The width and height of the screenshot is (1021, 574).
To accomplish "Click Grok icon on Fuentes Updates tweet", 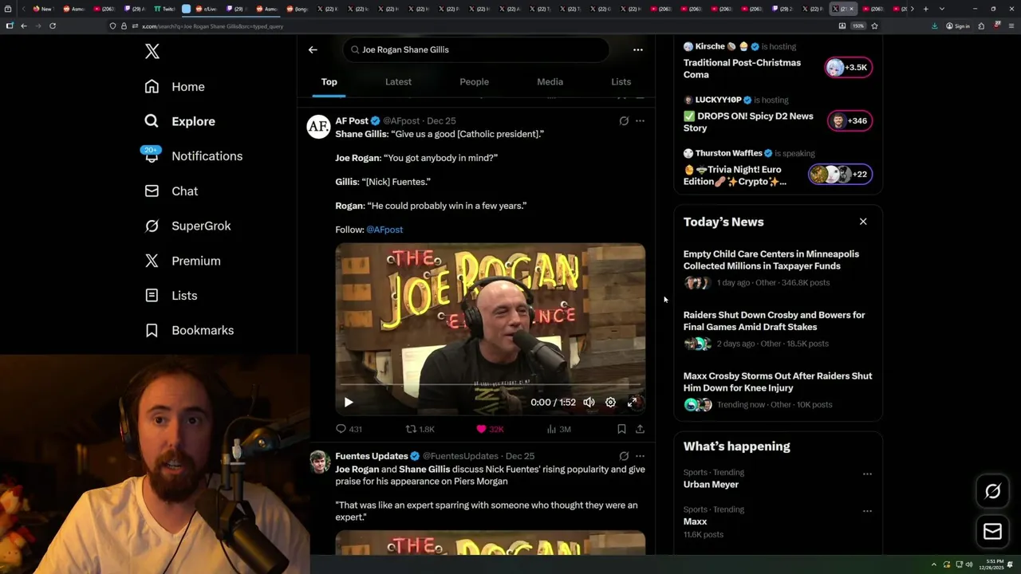I will [x=624, y=456].
